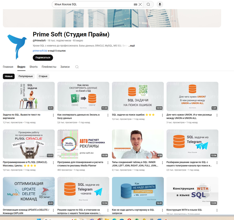
Task: Click the Подписаться subscribe button
Action: (43, 58)
